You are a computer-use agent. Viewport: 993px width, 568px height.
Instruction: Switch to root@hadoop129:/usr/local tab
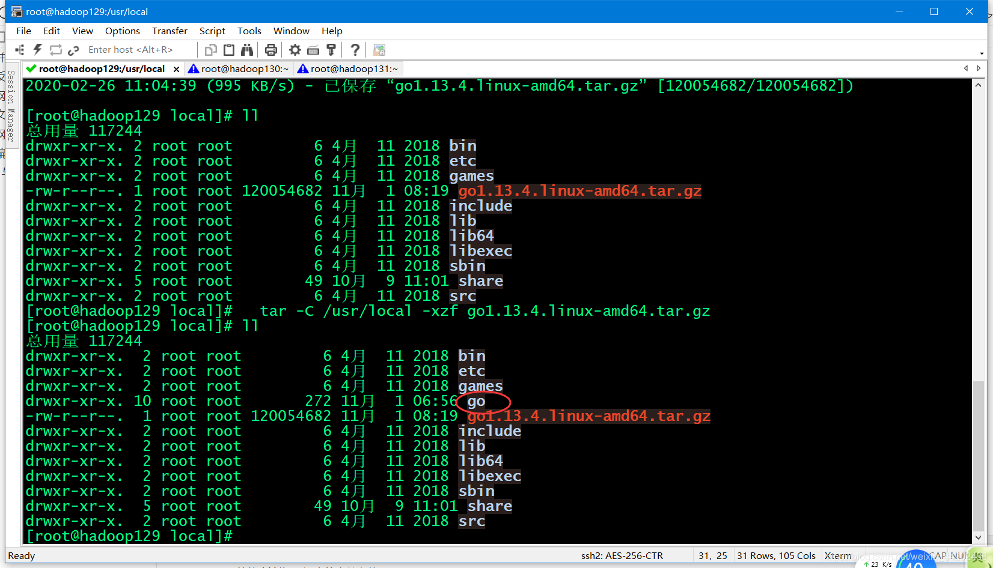(x=102, y=69)
